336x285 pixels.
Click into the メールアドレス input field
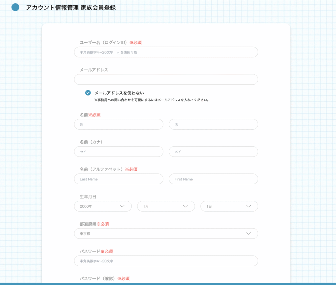click(166, 79)
